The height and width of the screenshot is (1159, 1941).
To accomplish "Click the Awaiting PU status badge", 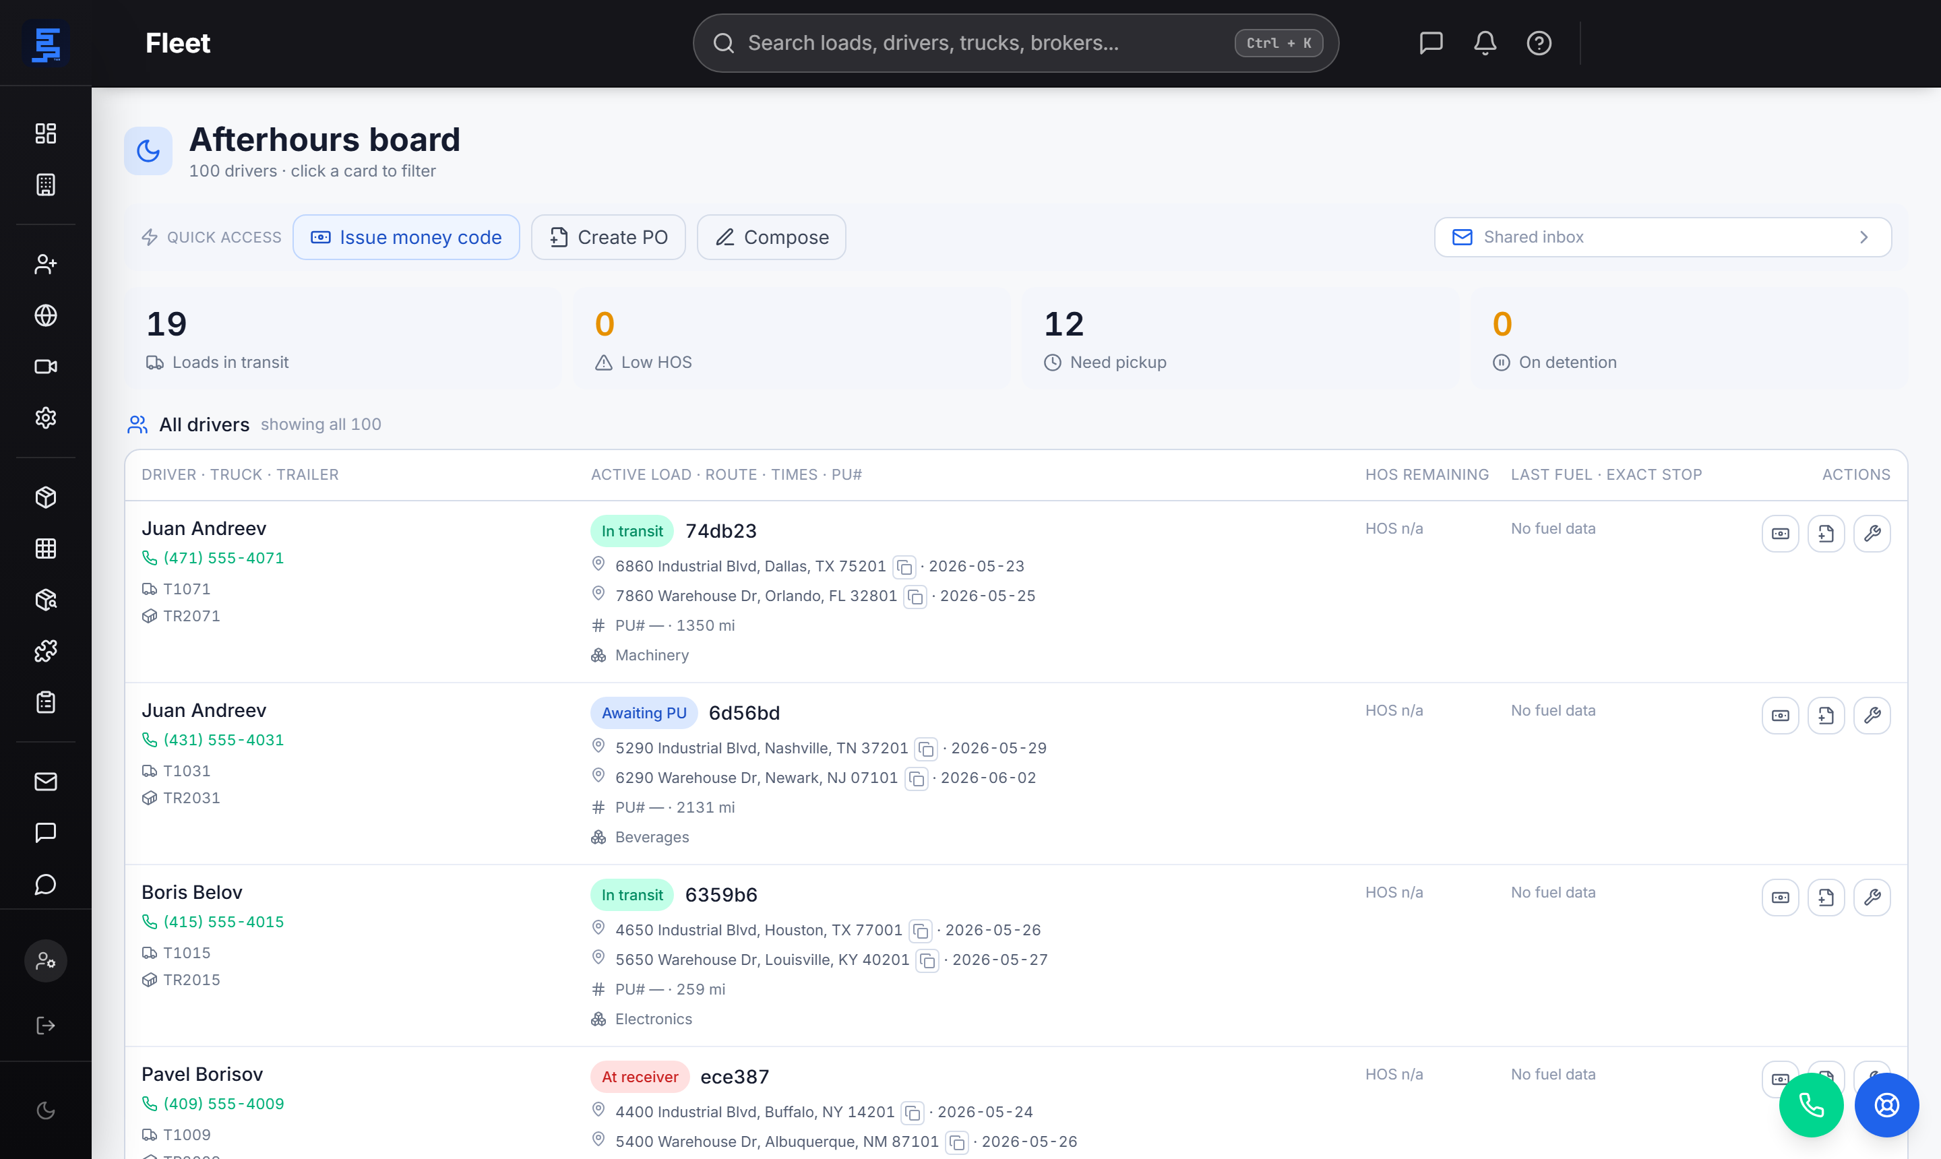I will [644, 713].
